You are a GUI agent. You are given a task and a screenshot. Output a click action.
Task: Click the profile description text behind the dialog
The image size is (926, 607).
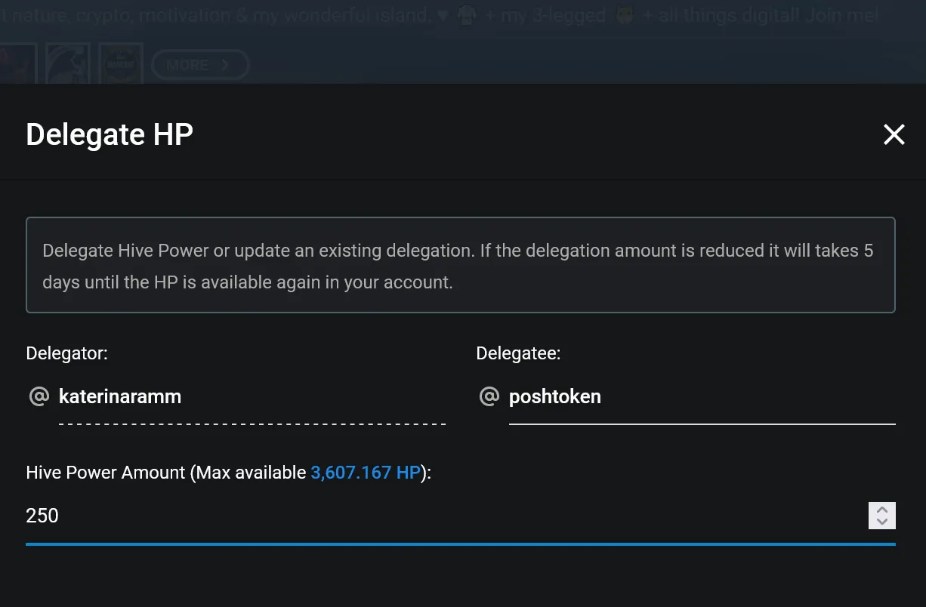click(440, 16)
